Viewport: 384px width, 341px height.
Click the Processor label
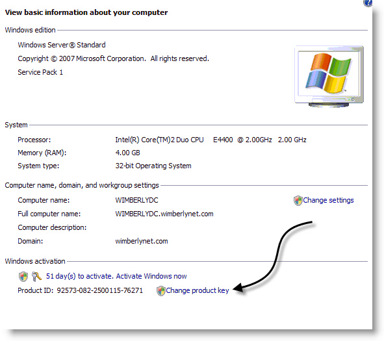[x=34, y=140]
